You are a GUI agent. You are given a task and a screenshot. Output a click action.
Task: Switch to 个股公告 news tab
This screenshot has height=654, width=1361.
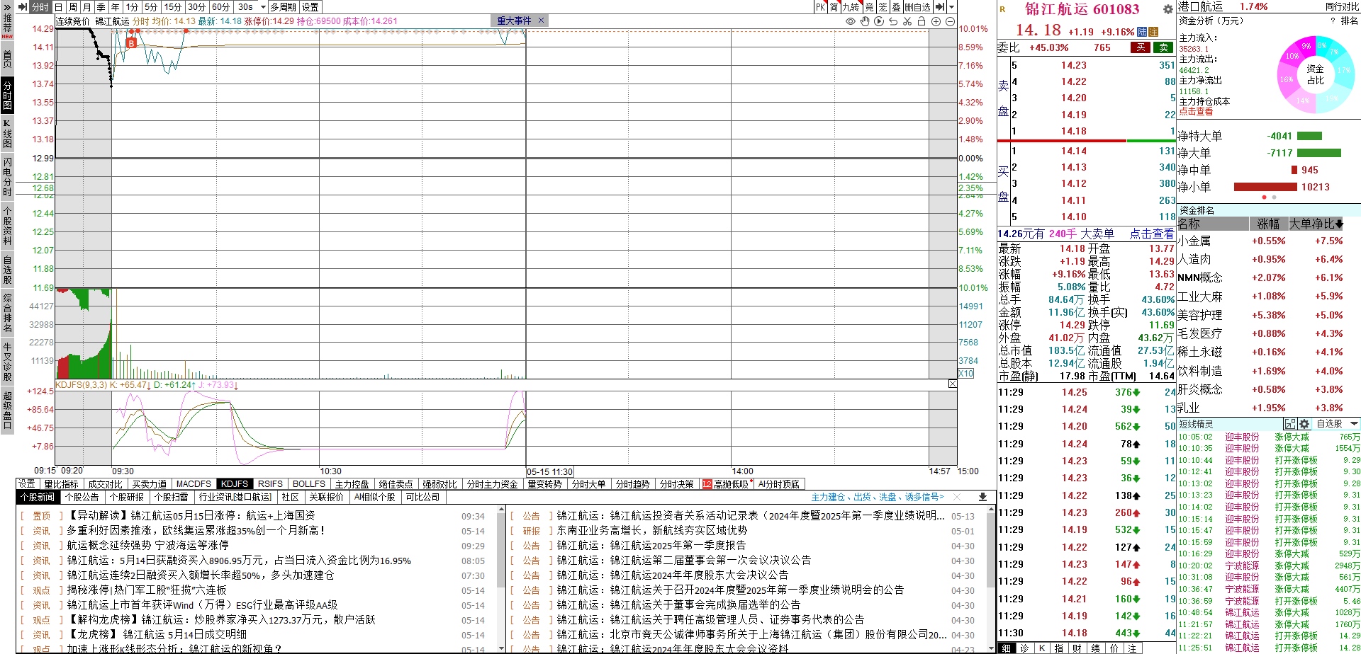tap(82, 498)
